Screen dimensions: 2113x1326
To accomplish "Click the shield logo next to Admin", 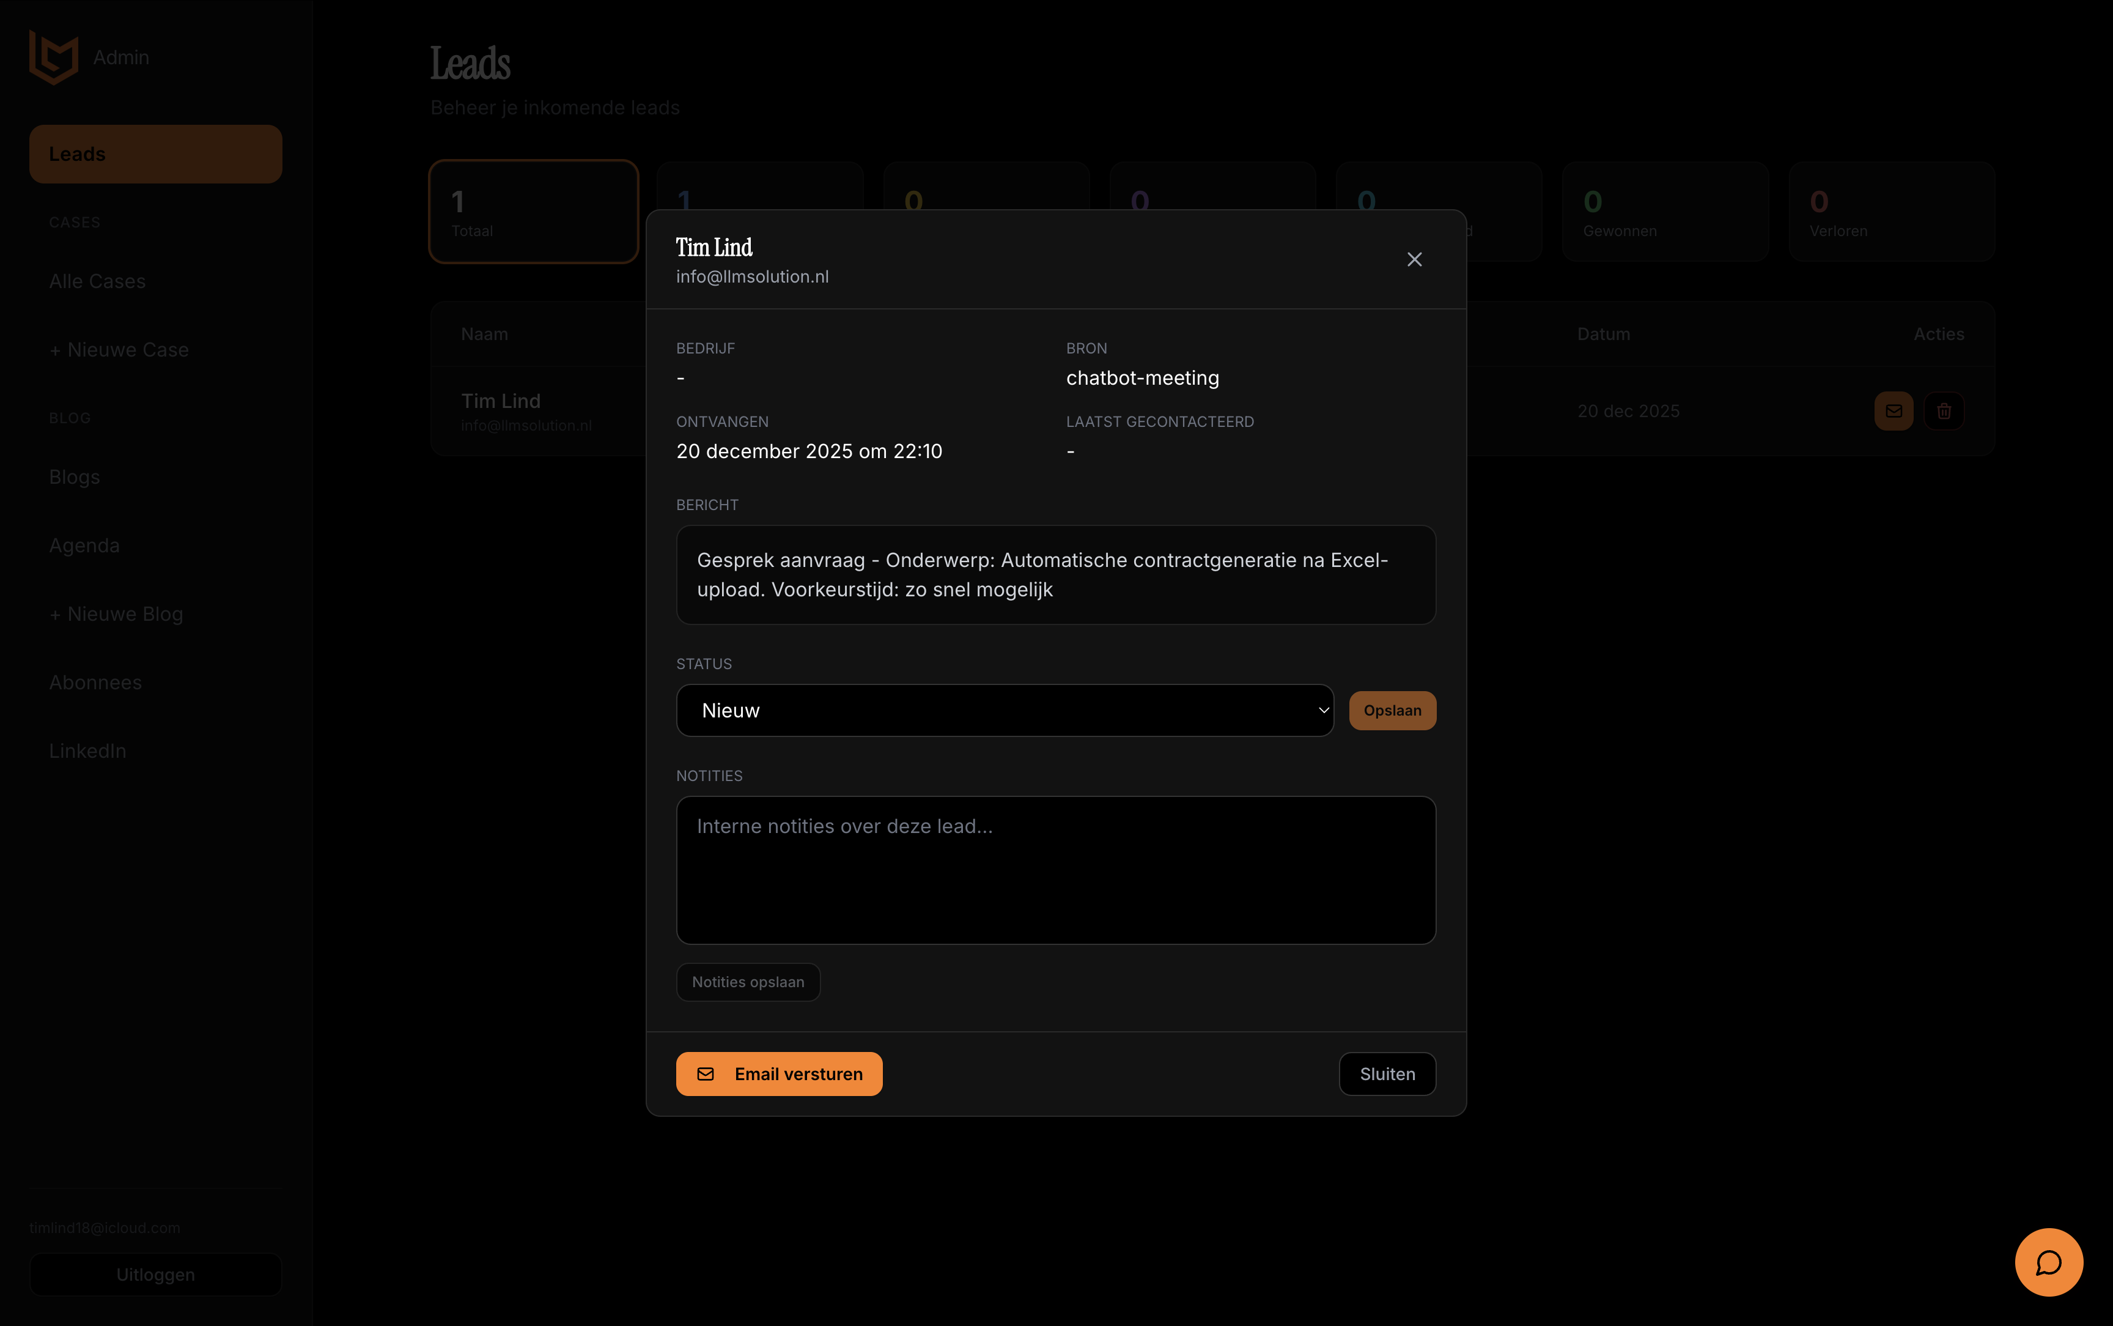I will [x=53, y=57].
